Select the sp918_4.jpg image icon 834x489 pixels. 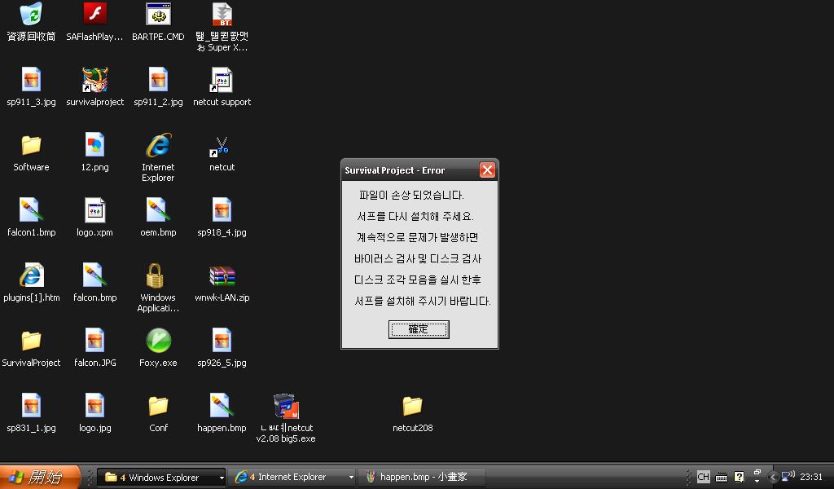(x=222, y=209)
